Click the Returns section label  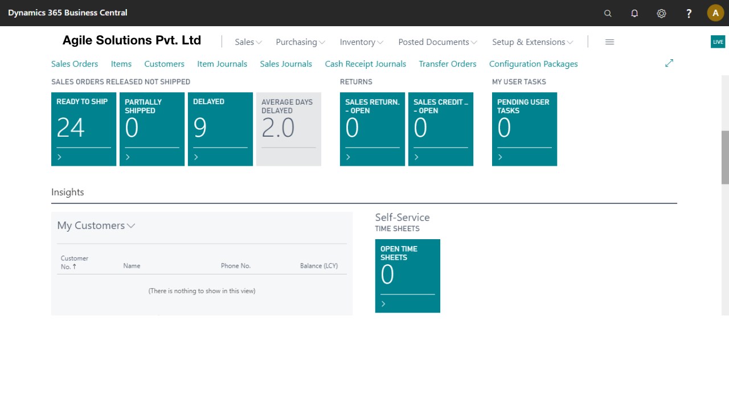356,82
